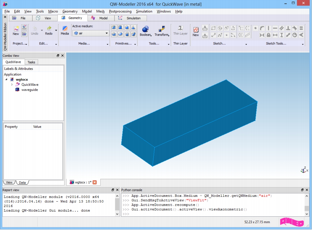The image size is (312, 230).
Task: Switch to the Tasks tab in Combo View
Action: (x=31, y=62)
